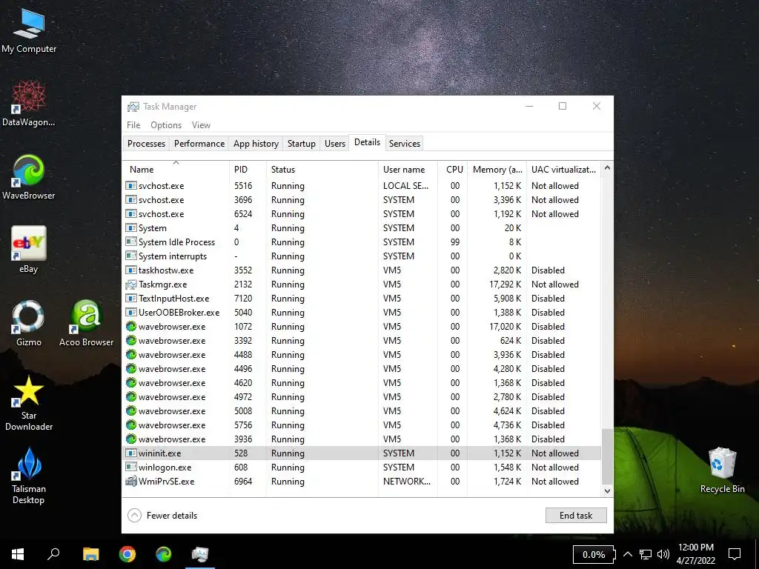Open the eBay desktop shortcut

pos(29,250)
